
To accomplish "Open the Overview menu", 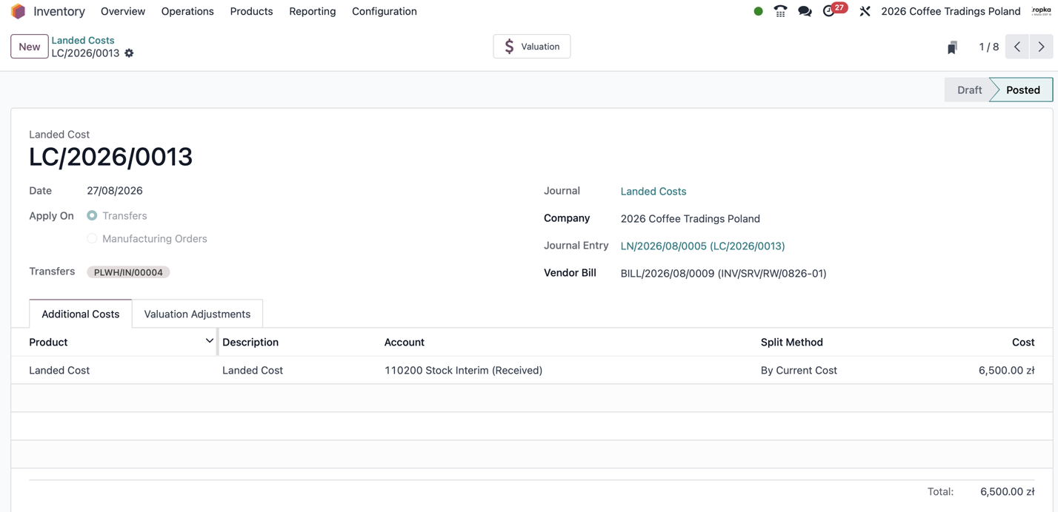I will 123,11.
